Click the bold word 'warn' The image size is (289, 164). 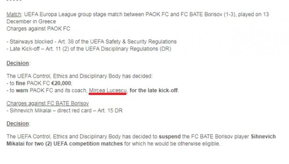click(x=22, y=91)
